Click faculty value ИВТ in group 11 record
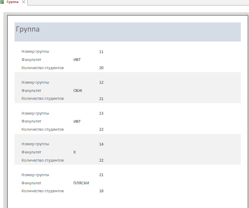The image size is (249, 208). point(77,60)
